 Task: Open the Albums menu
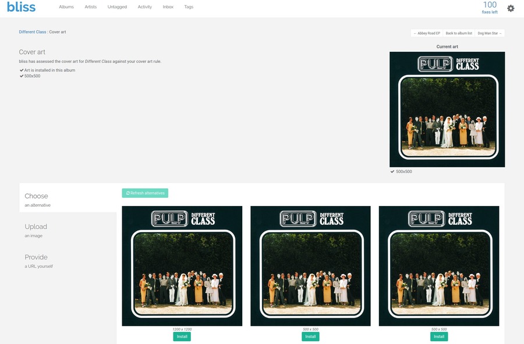pos(66,6)
